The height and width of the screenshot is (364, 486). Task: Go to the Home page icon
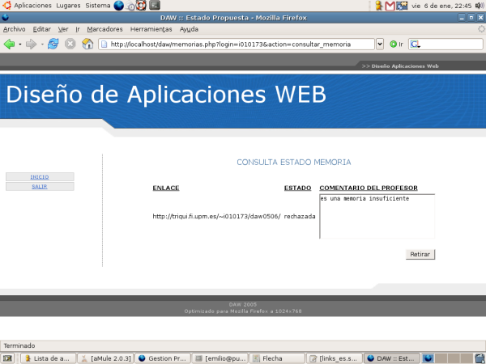coord(87,44)
